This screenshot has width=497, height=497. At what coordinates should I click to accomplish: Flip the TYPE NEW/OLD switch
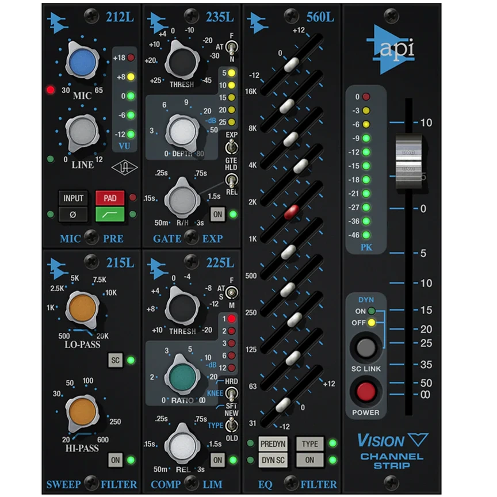tap(232, 426)
